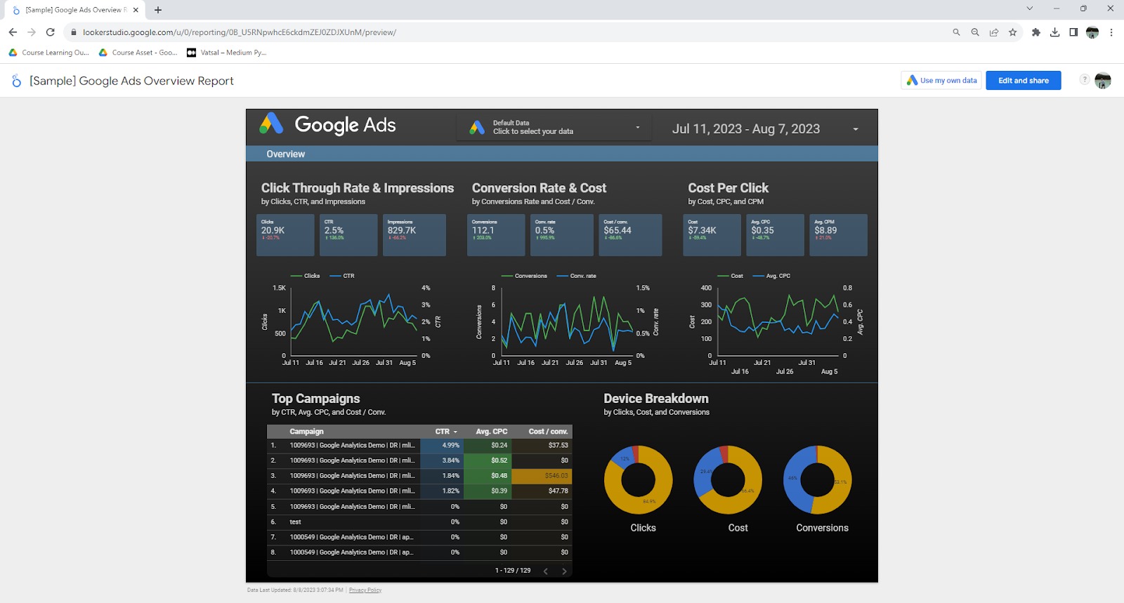The height and width of the screenshot is (603, 1124).
Task: Click the Use my own data button
Action: (942, 81)
